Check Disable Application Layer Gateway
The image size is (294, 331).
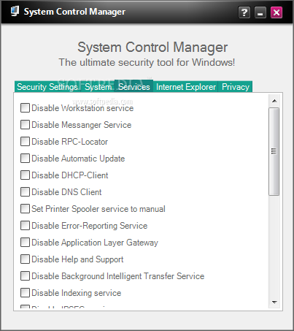25,242
